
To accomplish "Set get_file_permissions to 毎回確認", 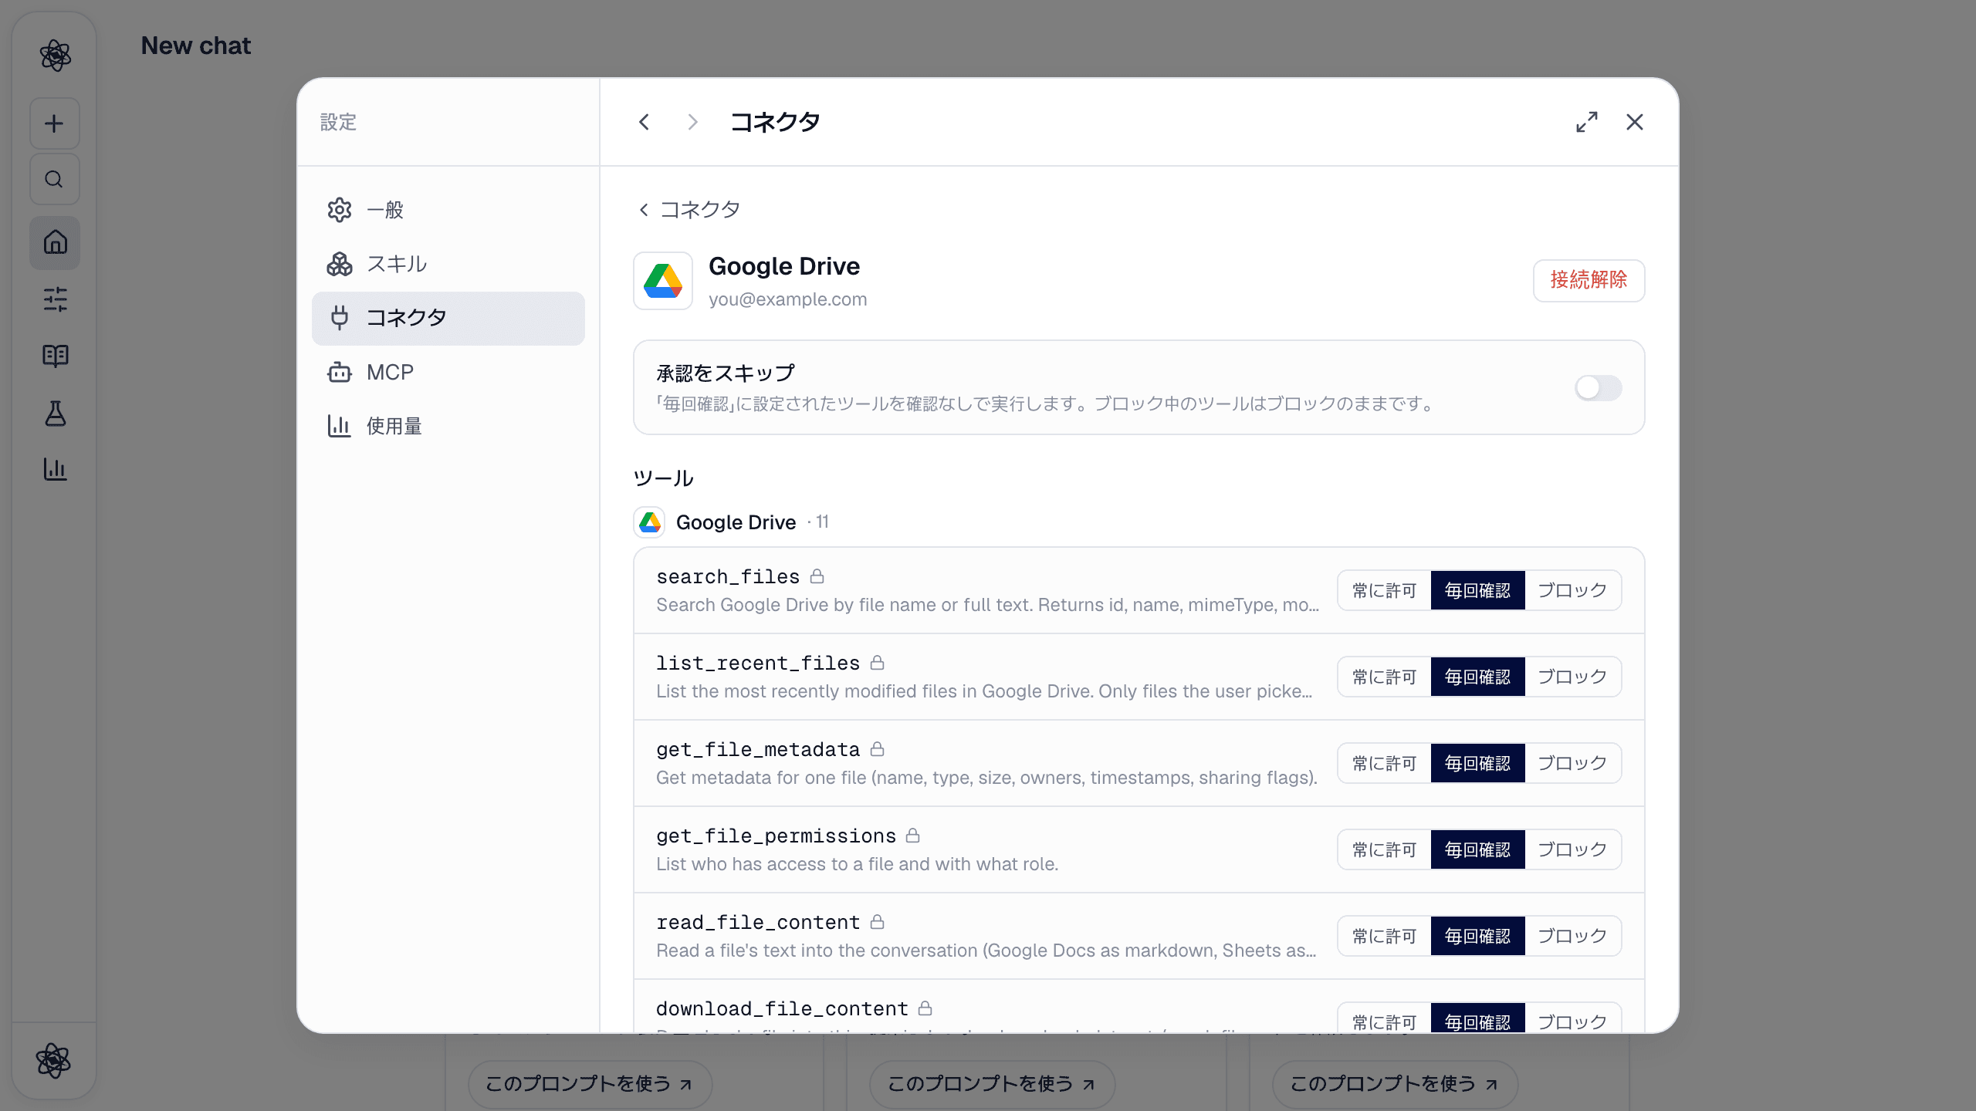I will click(x=1477, y=849).
